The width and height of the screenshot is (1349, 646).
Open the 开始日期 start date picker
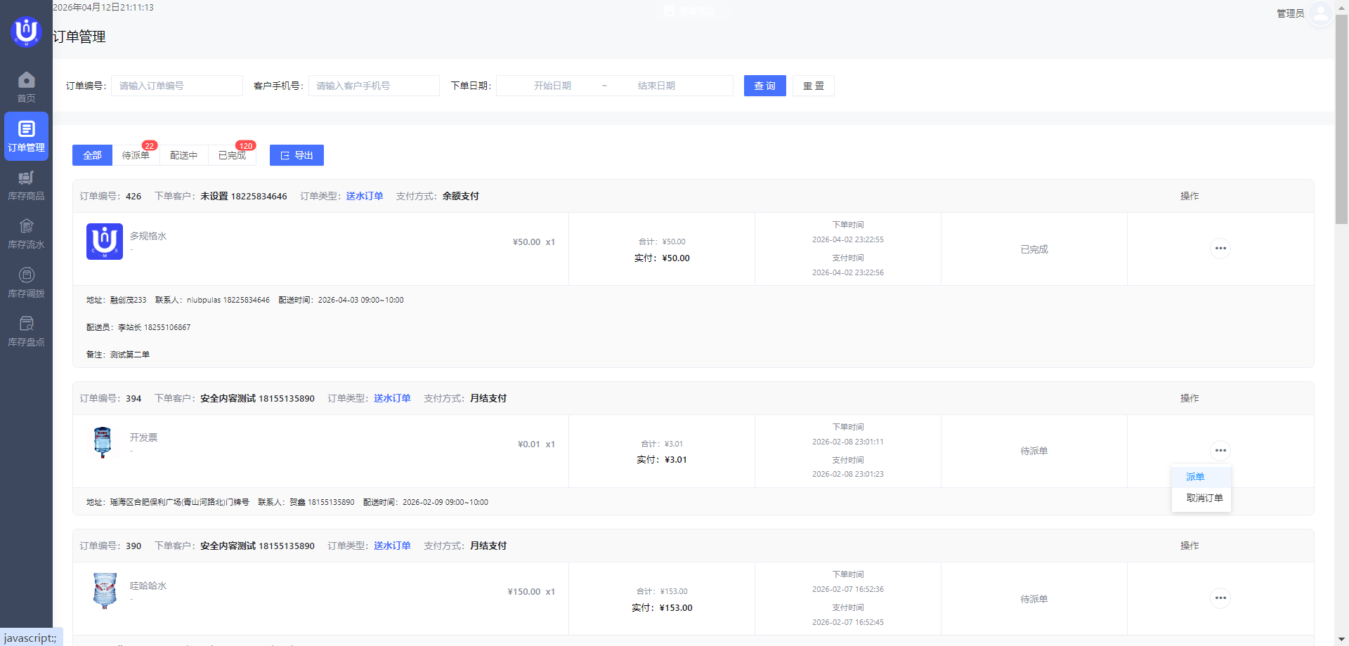[552, 86]
